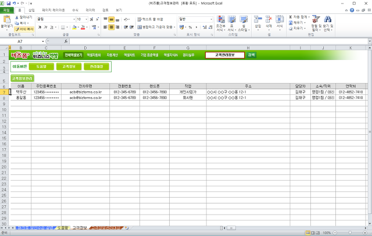Expand borders dropdown arrow
372x236 pixels.
(67, 27)
